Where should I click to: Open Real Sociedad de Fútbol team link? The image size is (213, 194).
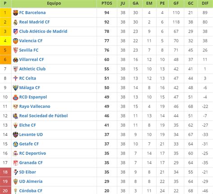click(x=44, y=116)
